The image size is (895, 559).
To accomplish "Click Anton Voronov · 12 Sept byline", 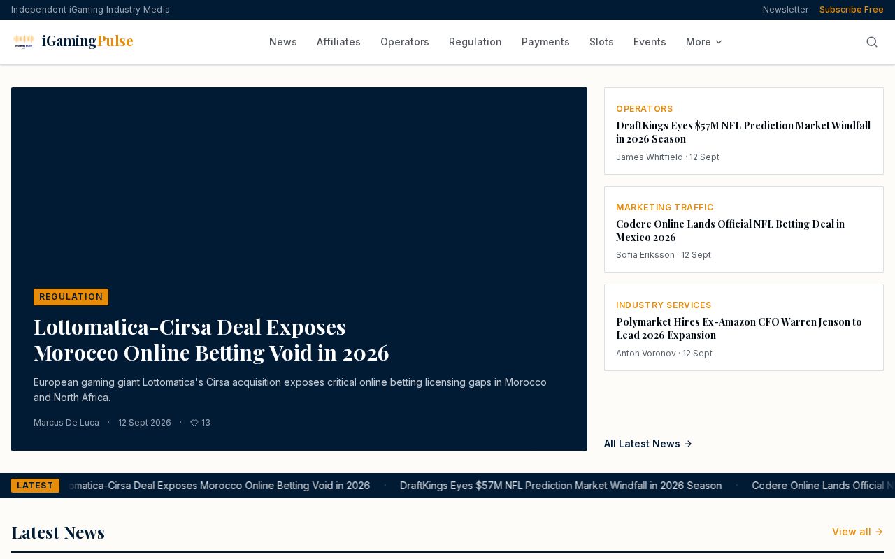I will (664, 354).
